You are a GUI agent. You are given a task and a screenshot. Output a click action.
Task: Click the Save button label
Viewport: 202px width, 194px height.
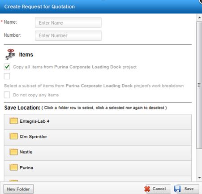(x=189, y=189)
